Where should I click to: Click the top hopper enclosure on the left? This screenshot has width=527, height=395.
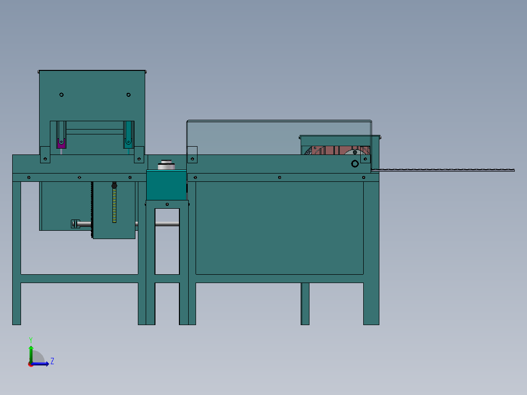click(x=93, y=98)
